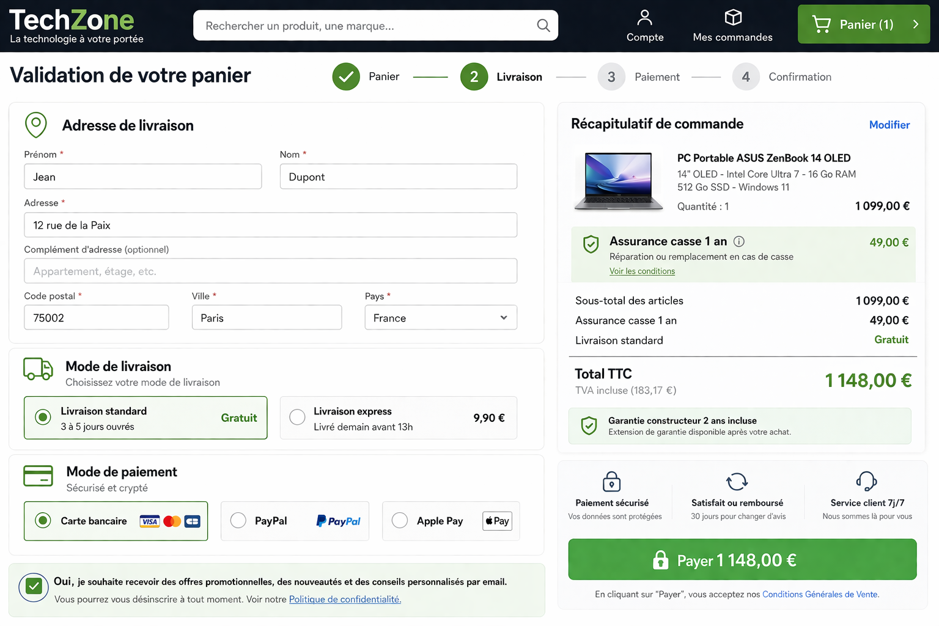The width and height of the screenshot is (939, 626).
Task: Click the info icon beside Assurance casse
Action: click(738, 241)
